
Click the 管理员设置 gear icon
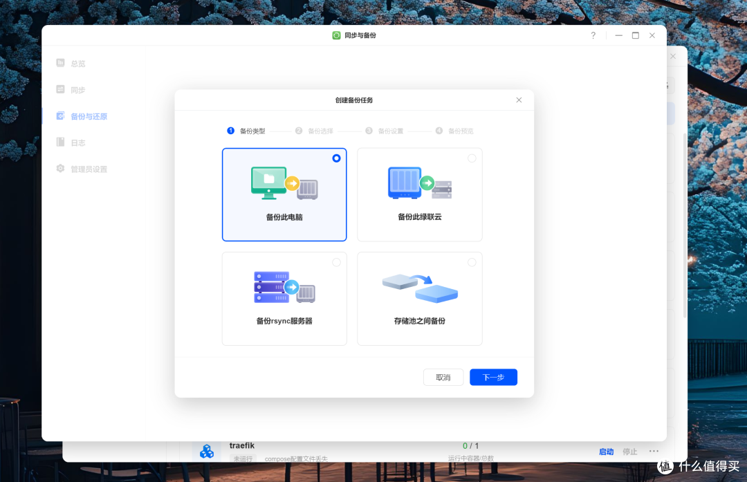[60, 169]
